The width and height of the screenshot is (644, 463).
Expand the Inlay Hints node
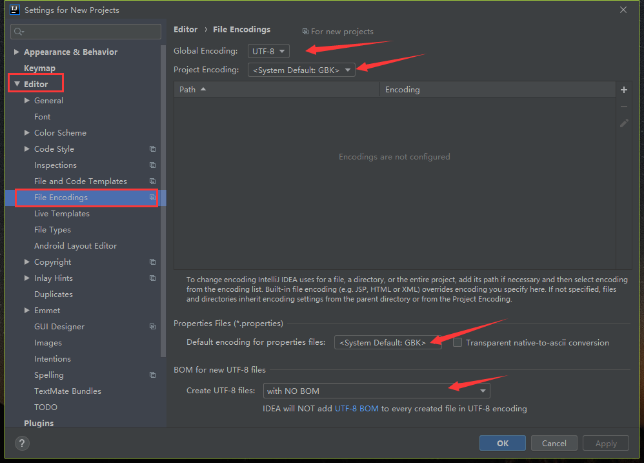26,278
